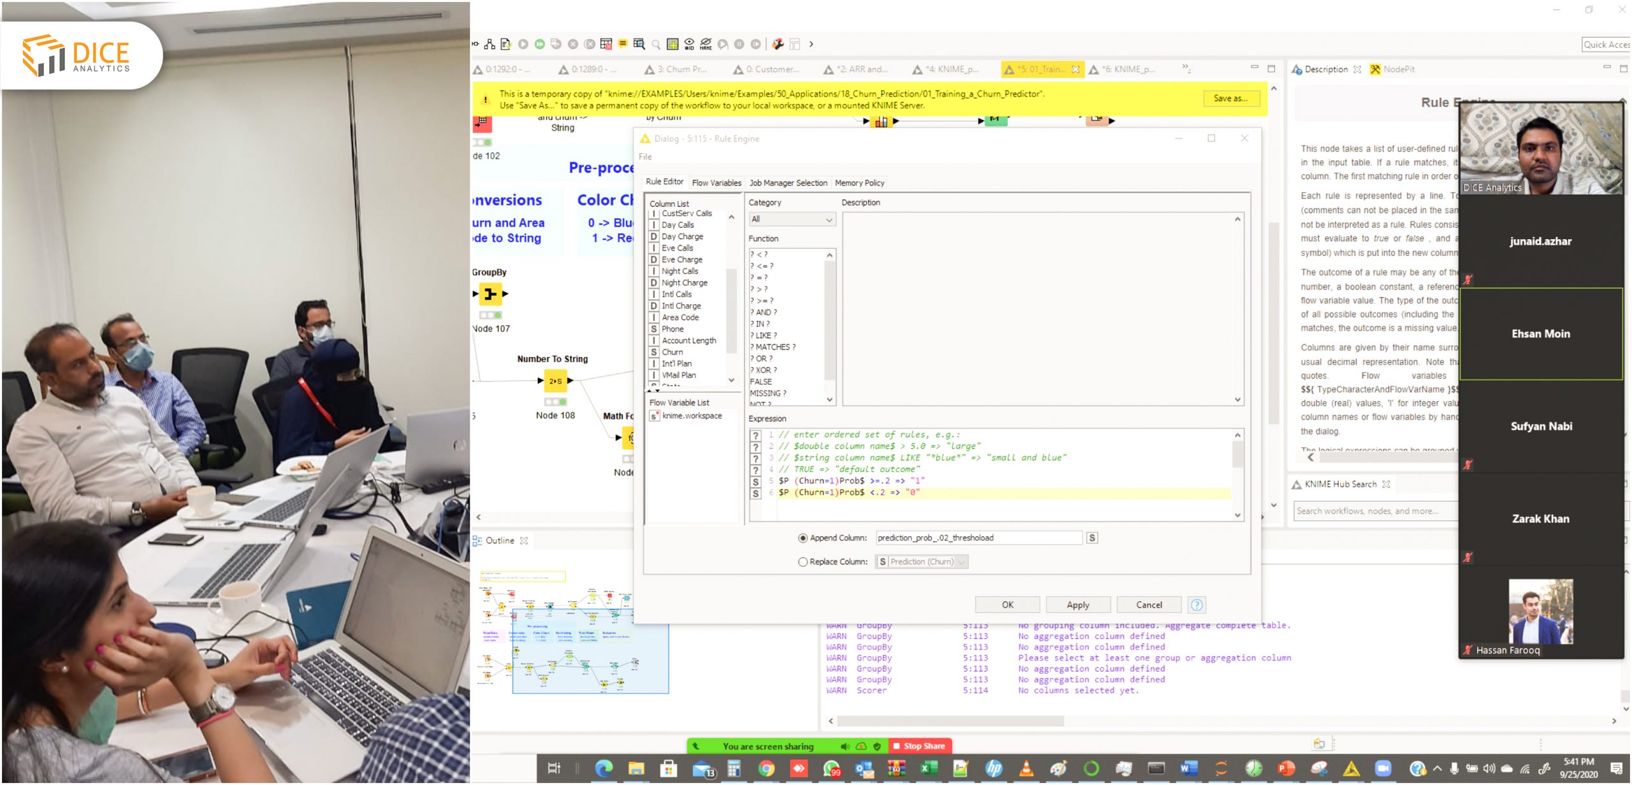
Task: Click the Append Column name input field
Action: (979, 538)
